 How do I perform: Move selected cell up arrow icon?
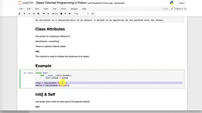pos(44,14)
